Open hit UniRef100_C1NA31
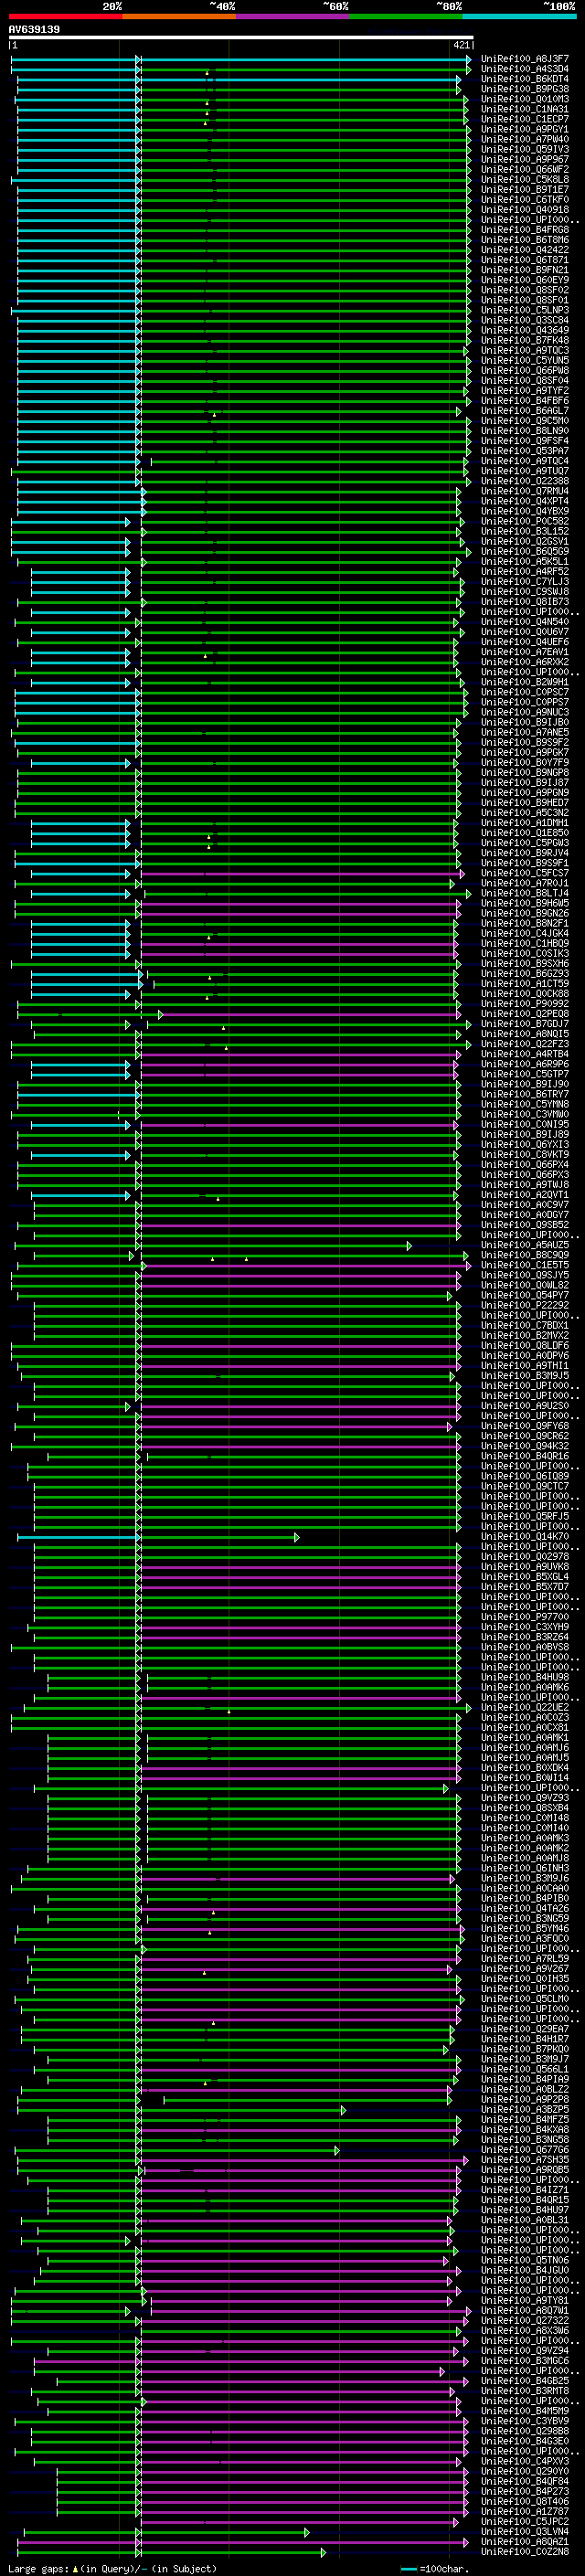The width and height of the screenshot is (585, 2576). click(525, 109)
